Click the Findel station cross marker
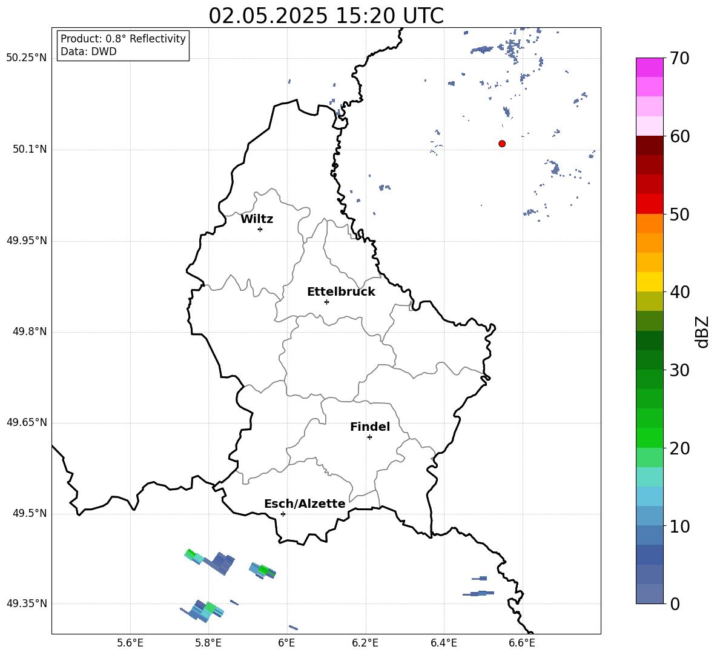Image resolution: width=717 pixels, height=655 pixels. 369,437
